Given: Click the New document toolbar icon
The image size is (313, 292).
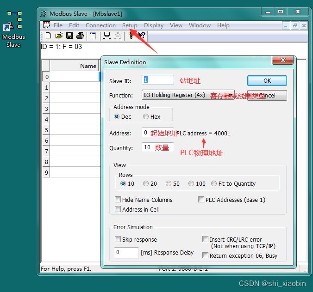Looking at the screenshot, I should (x=48, y=36).
